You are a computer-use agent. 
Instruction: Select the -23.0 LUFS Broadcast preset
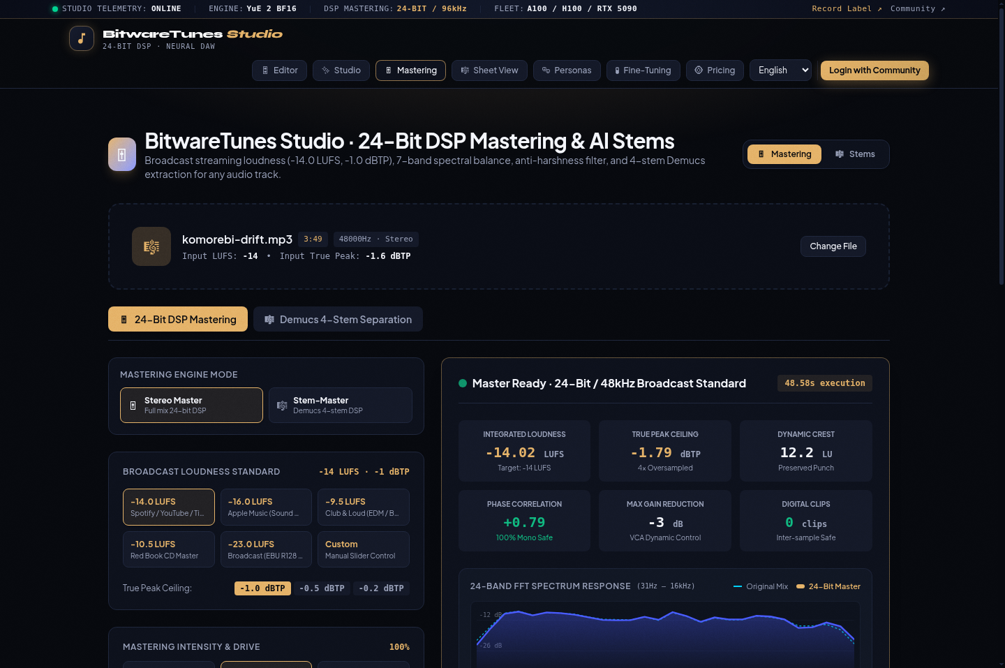(x=266, y=549)
